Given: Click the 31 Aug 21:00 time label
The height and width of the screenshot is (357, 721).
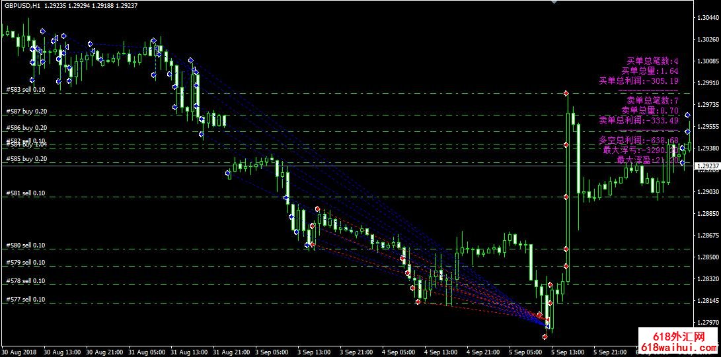Looking at the screenshot, I should tap(231, 352).
